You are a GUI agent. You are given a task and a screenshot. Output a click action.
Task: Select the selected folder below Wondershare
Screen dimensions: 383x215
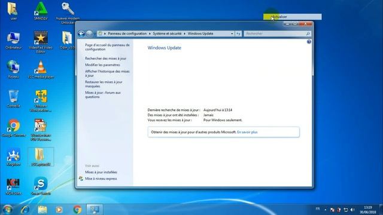pyautogui.click(x=41, y=157)
